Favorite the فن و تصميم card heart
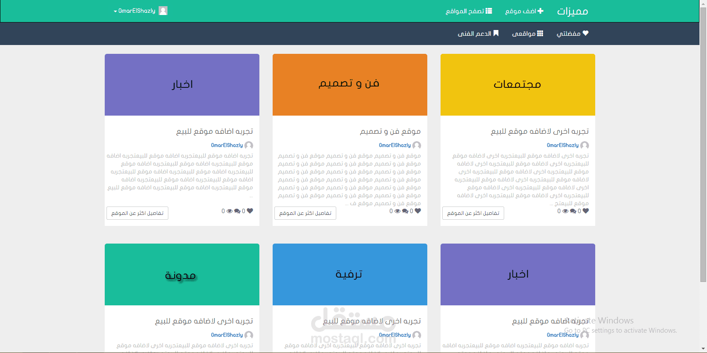 pyautogui.click(x=418, y=211)
